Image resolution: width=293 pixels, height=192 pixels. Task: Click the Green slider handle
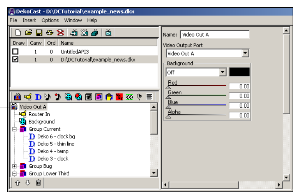[168, 97]
